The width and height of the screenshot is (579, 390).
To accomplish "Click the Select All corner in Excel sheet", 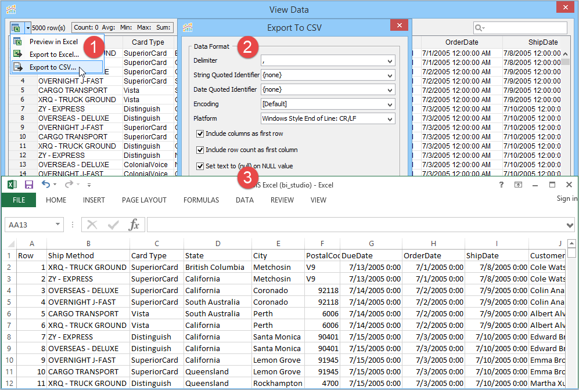I will pos(10,244).
